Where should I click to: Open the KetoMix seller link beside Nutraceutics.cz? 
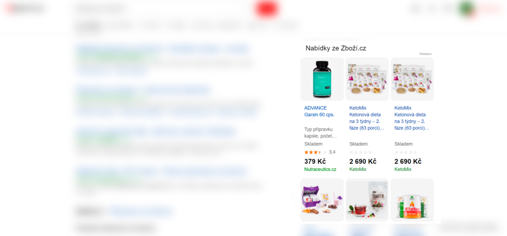[357, 169]
